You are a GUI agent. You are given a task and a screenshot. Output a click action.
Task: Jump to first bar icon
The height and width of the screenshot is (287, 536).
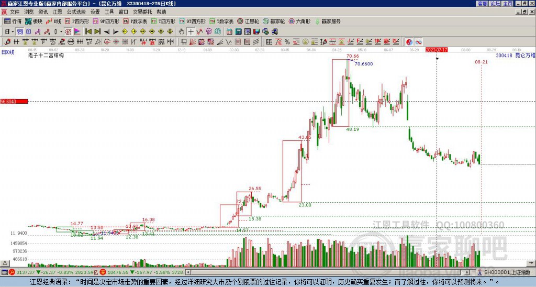(x=88, y=31)
